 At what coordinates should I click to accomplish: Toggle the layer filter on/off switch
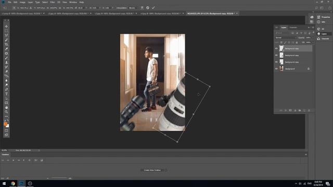click(313, 33)
